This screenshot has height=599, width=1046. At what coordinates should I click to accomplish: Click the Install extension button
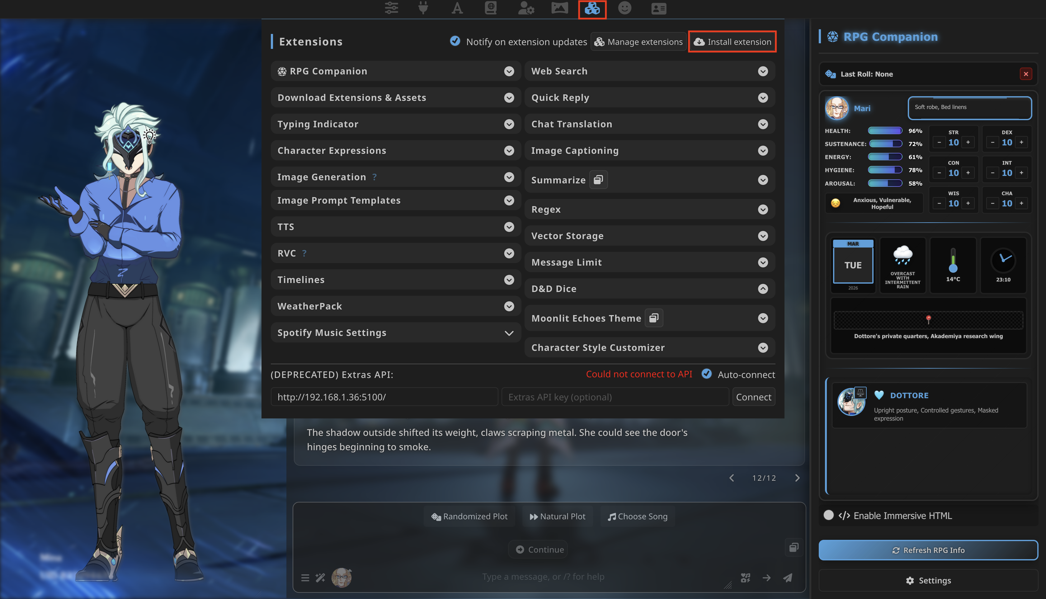733,41
